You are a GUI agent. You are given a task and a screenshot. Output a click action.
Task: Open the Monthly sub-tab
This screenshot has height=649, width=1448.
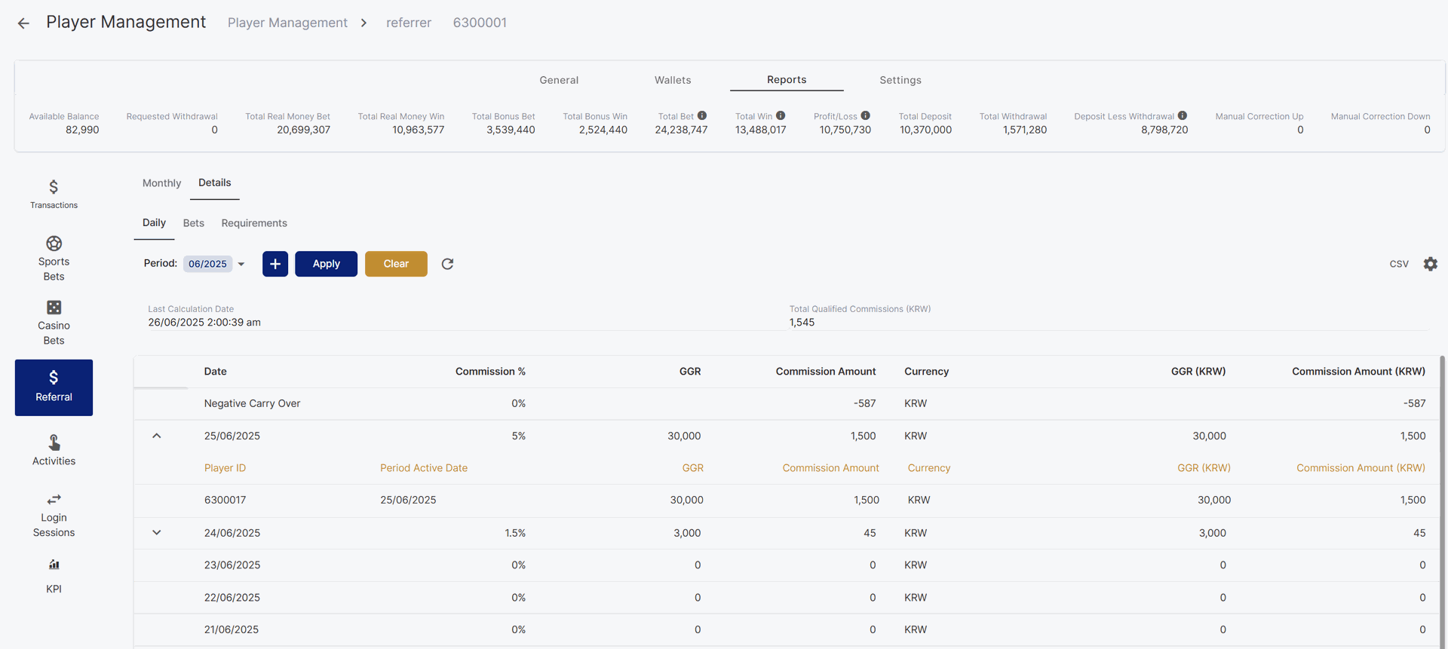(161, 183)
